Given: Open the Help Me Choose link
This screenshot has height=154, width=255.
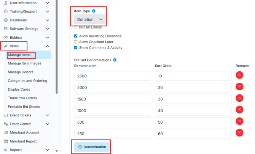Looking at the screenshot, I should point(91,27).
